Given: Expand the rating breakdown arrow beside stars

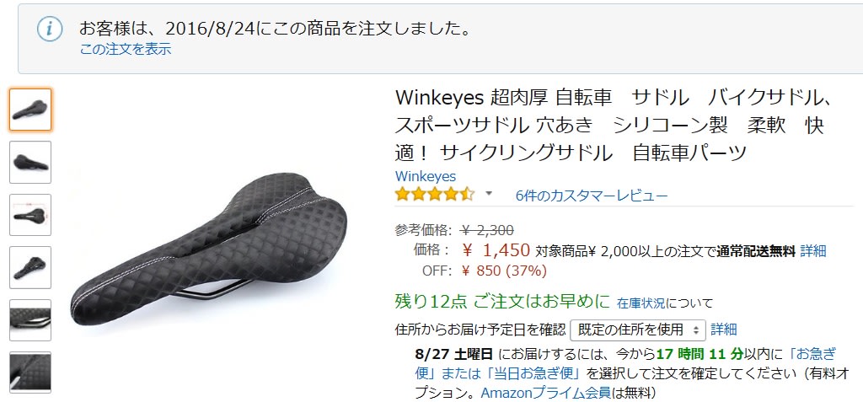Looking at the screenshot, I should pos(488,194).
